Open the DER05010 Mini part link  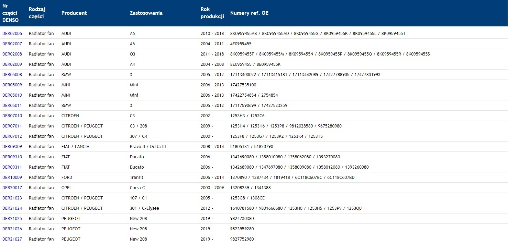coord(12,95)
